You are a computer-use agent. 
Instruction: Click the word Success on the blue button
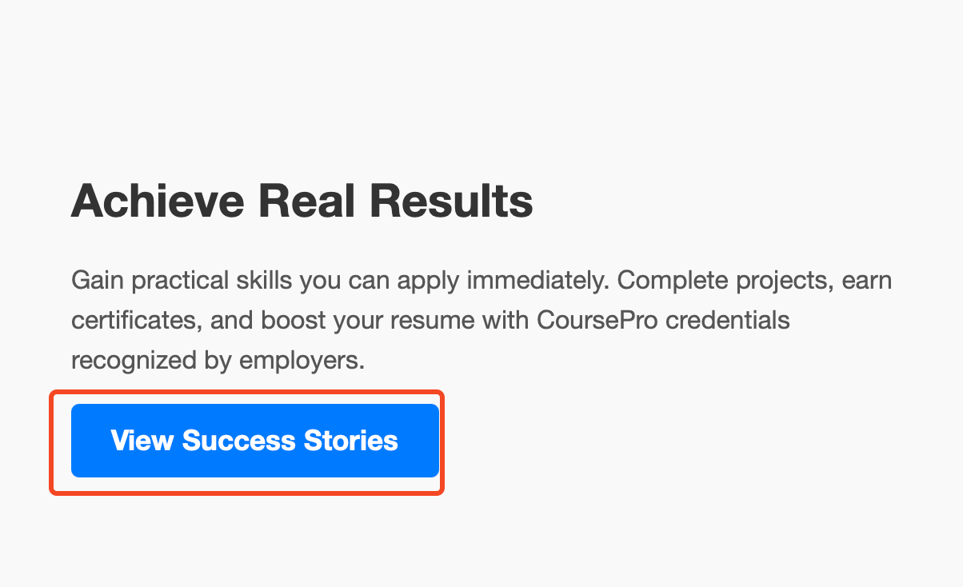pyautogui.click(x=239, y=441)
